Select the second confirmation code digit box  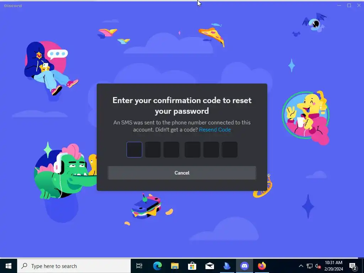click(153, 150)
